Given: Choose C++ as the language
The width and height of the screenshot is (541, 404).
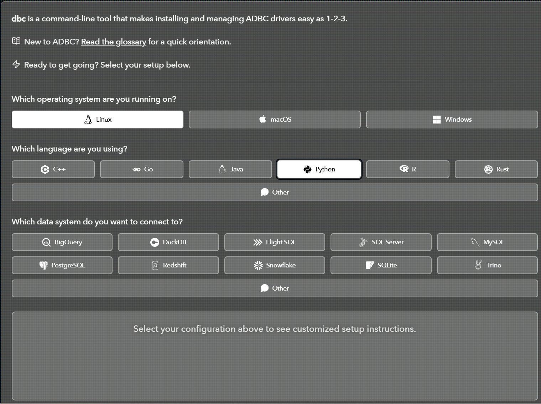Looking at the screenshot, I should coord(53,169).
